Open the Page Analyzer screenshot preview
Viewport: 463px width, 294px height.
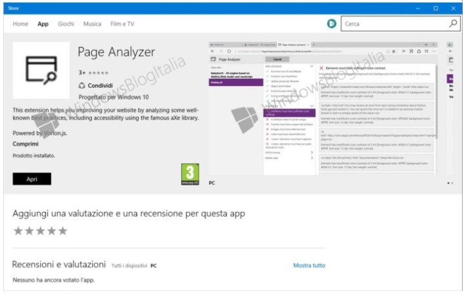[323, 108]
